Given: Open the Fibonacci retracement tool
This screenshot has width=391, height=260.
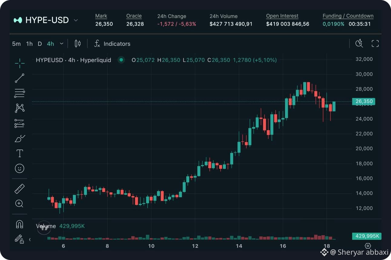Looking at the screenshot, I should click(x=20, y=93).
